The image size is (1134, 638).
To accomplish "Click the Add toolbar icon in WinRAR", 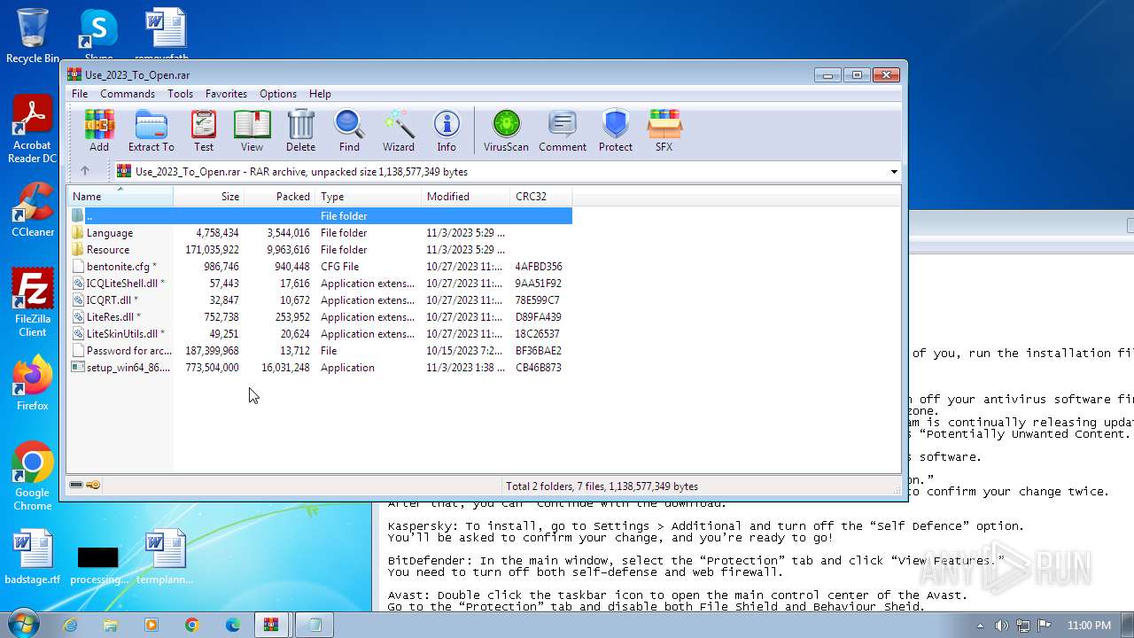I will [99, 131].
